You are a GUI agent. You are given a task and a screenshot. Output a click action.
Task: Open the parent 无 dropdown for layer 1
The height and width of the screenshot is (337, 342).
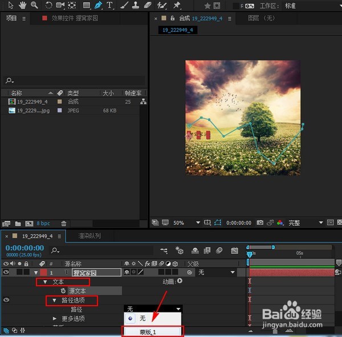216,272
